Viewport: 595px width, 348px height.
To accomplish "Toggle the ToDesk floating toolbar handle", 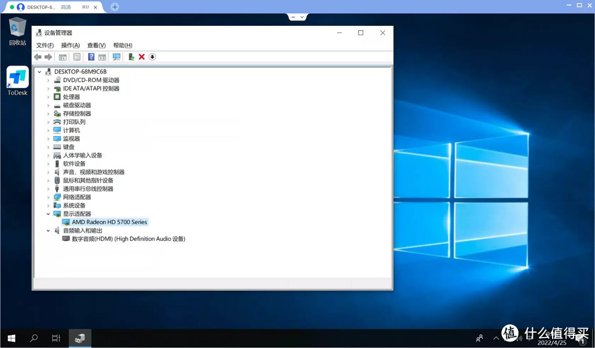I will [297, 17].
